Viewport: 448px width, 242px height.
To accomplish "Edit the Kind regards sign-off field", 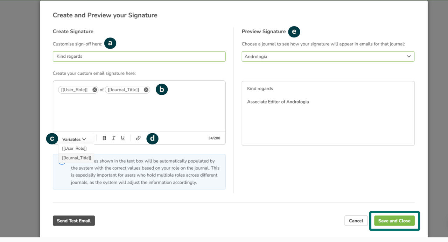I will 139,56.
